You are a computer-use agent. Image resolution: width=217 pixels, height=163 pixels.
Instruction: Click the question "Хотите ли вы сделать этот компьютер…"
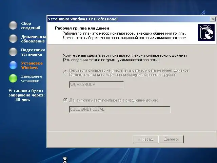coord(125,55)
